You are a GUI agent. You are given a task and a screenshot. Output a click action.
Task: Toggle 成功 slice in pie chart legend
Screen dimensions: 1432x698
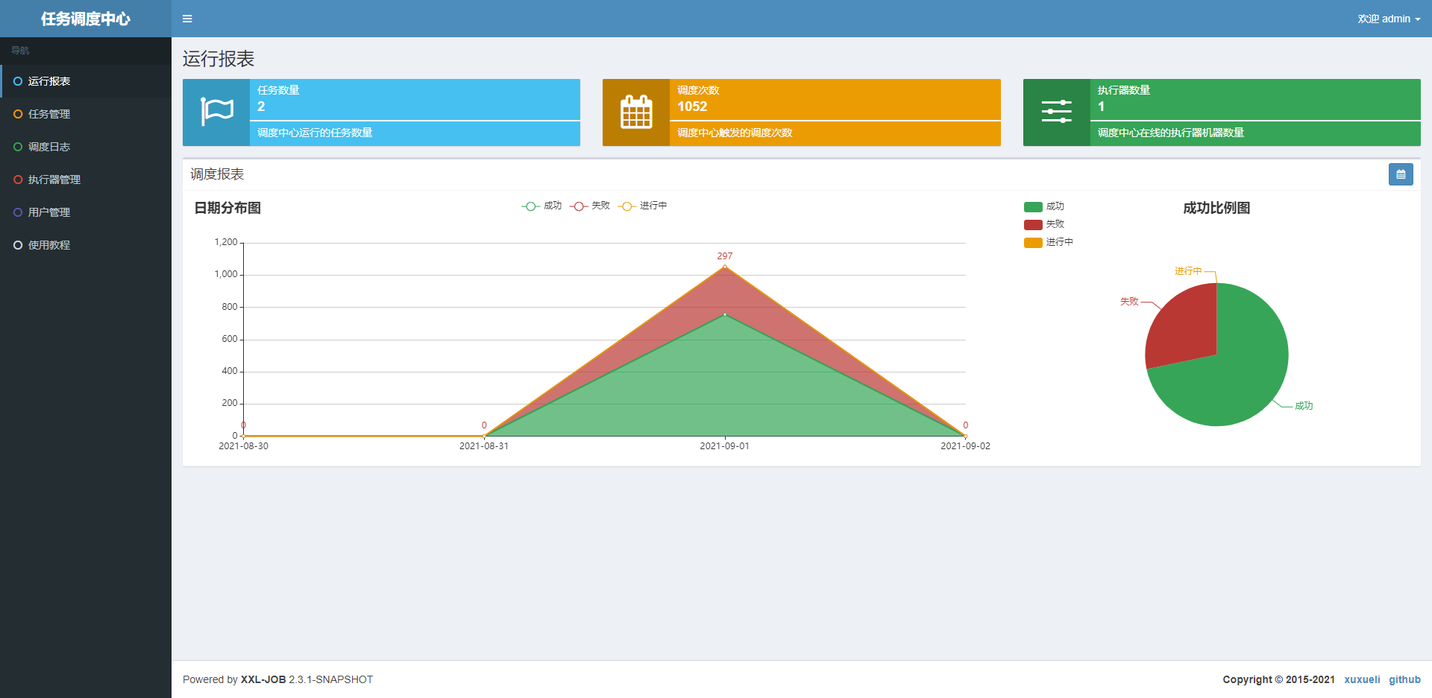coord(1044,206)
